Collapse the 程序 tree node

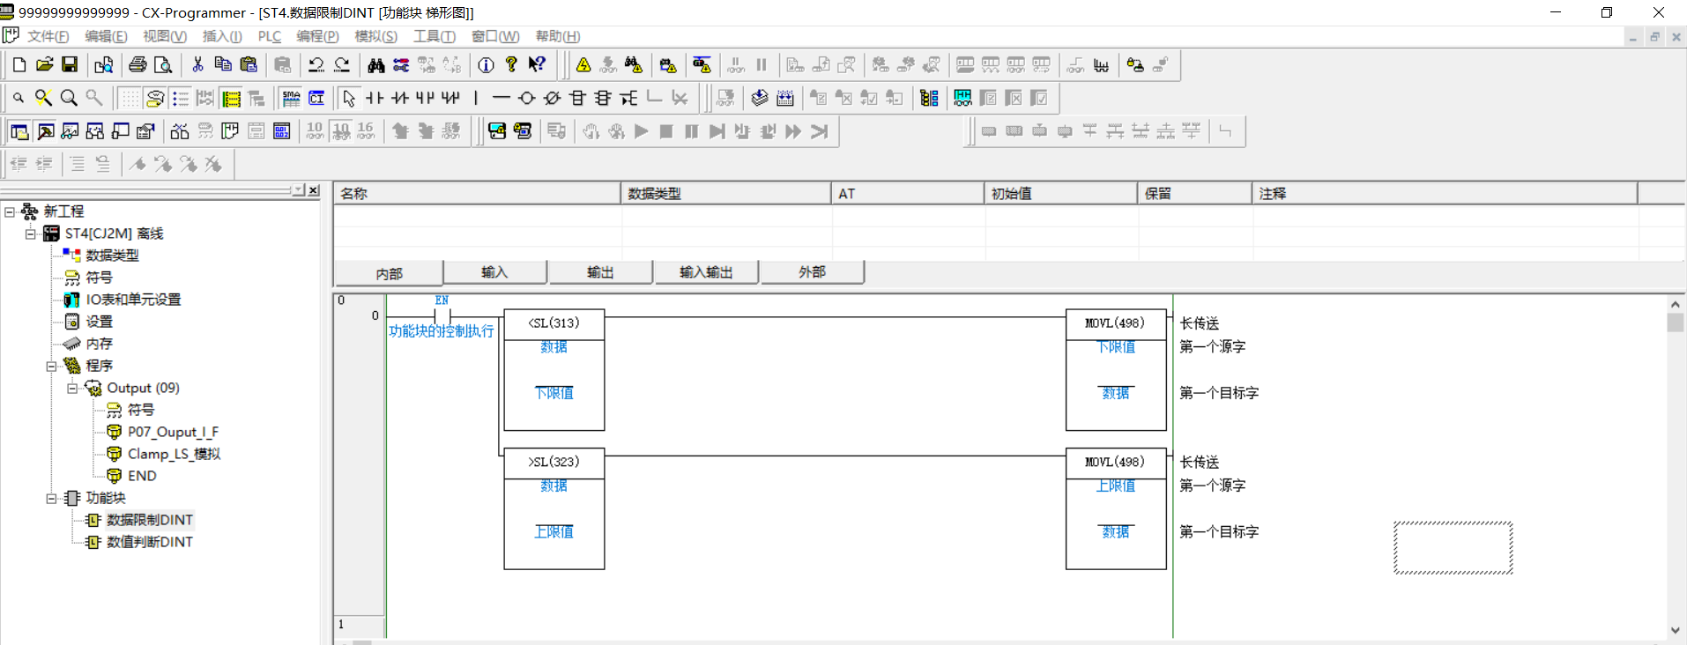pyautogui.click(x=51, y=366)
